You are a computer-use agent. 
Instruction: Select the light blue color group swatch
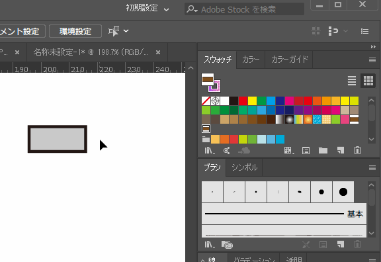click(261, 140)
